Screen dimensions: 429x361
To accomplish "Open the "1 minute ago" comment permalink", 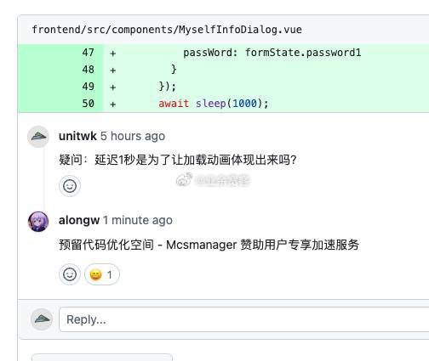I will (x=138, y=220).
